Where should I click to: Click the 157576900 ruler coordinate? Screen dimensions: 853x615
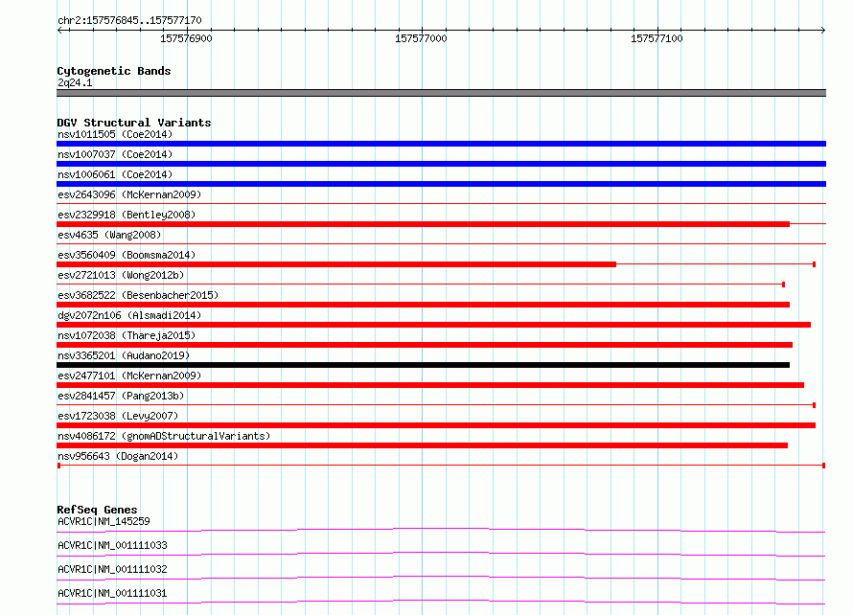[186, 38]
